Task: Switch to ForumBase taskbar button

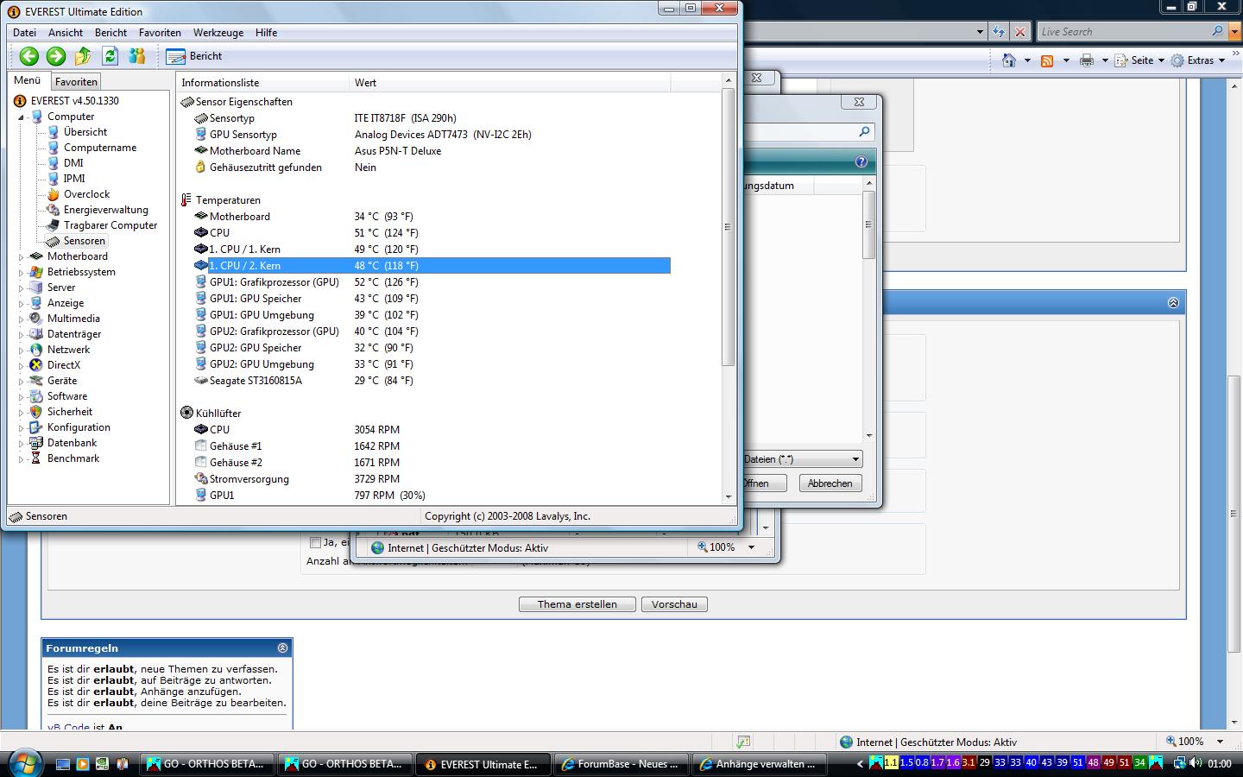Action: pyautogui.click(x=621, y=764)
